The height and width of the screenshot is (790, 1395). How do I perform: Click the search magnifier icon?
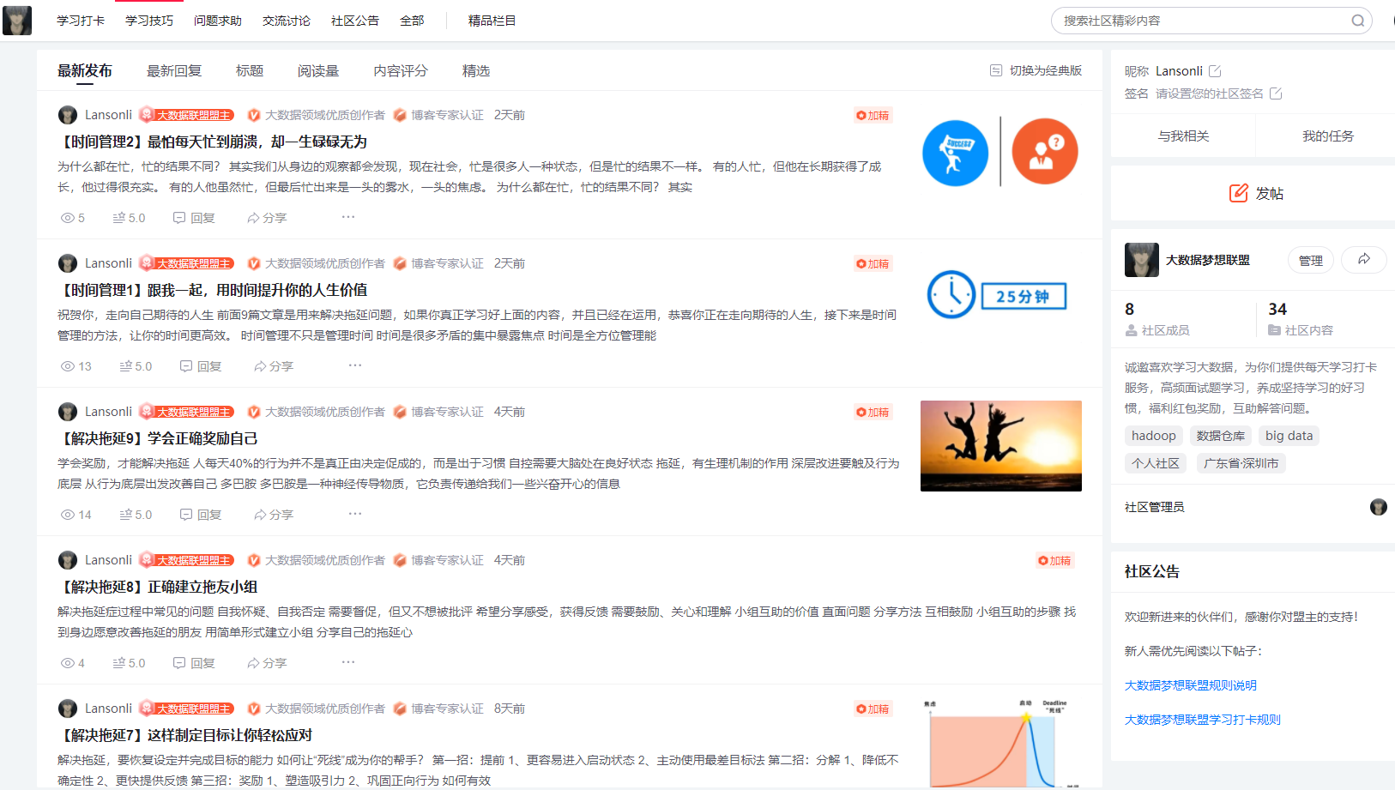1357,21
